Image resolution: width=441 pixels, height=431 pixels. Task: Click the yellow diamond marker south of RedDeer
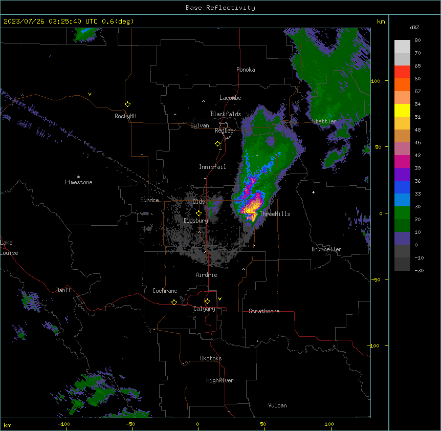(x=218, y=144)
